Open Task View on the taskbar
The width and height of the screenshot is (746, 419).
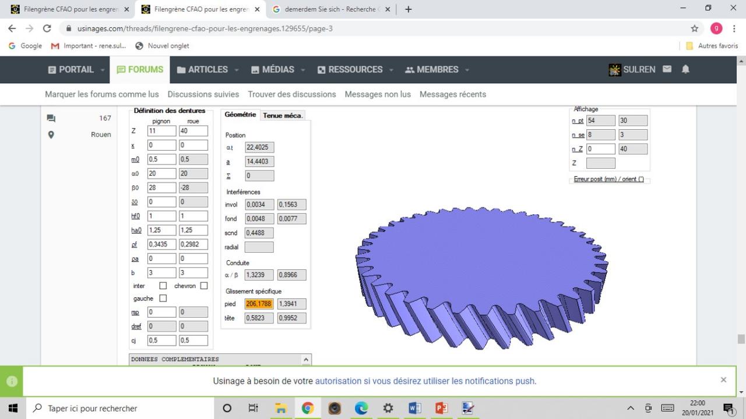click(253, 408)
